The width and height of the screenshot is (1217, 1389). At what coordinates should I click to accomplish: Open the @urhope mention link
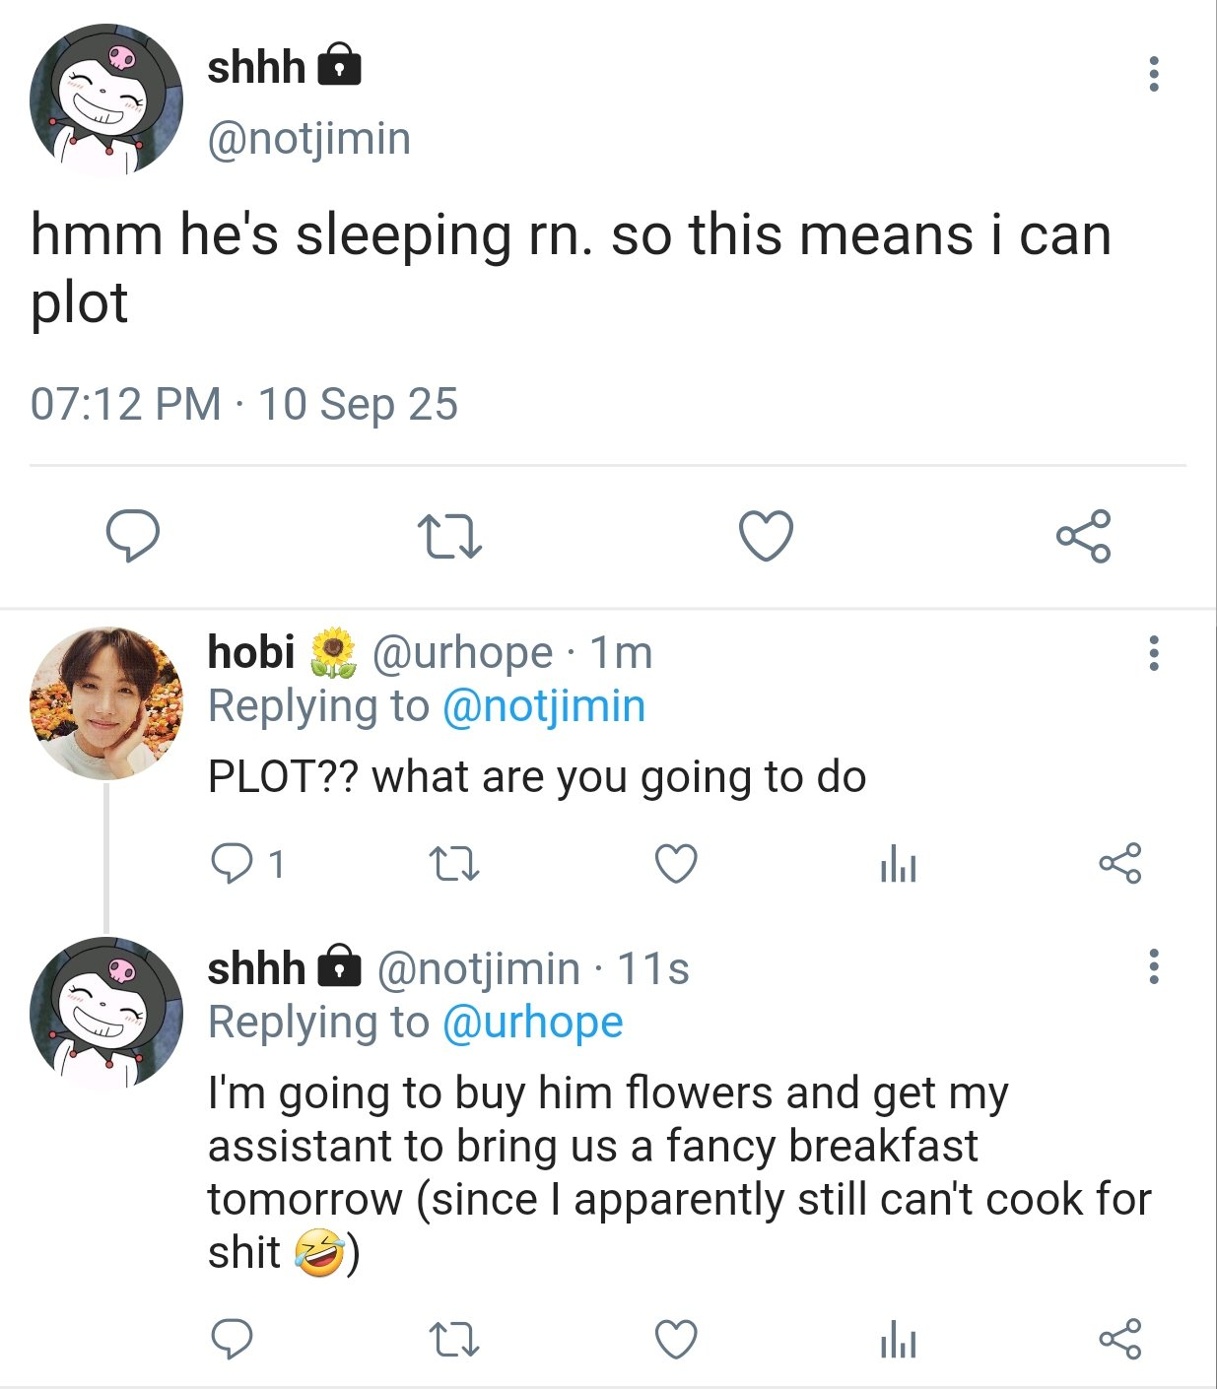click(x=532, y=1023)
